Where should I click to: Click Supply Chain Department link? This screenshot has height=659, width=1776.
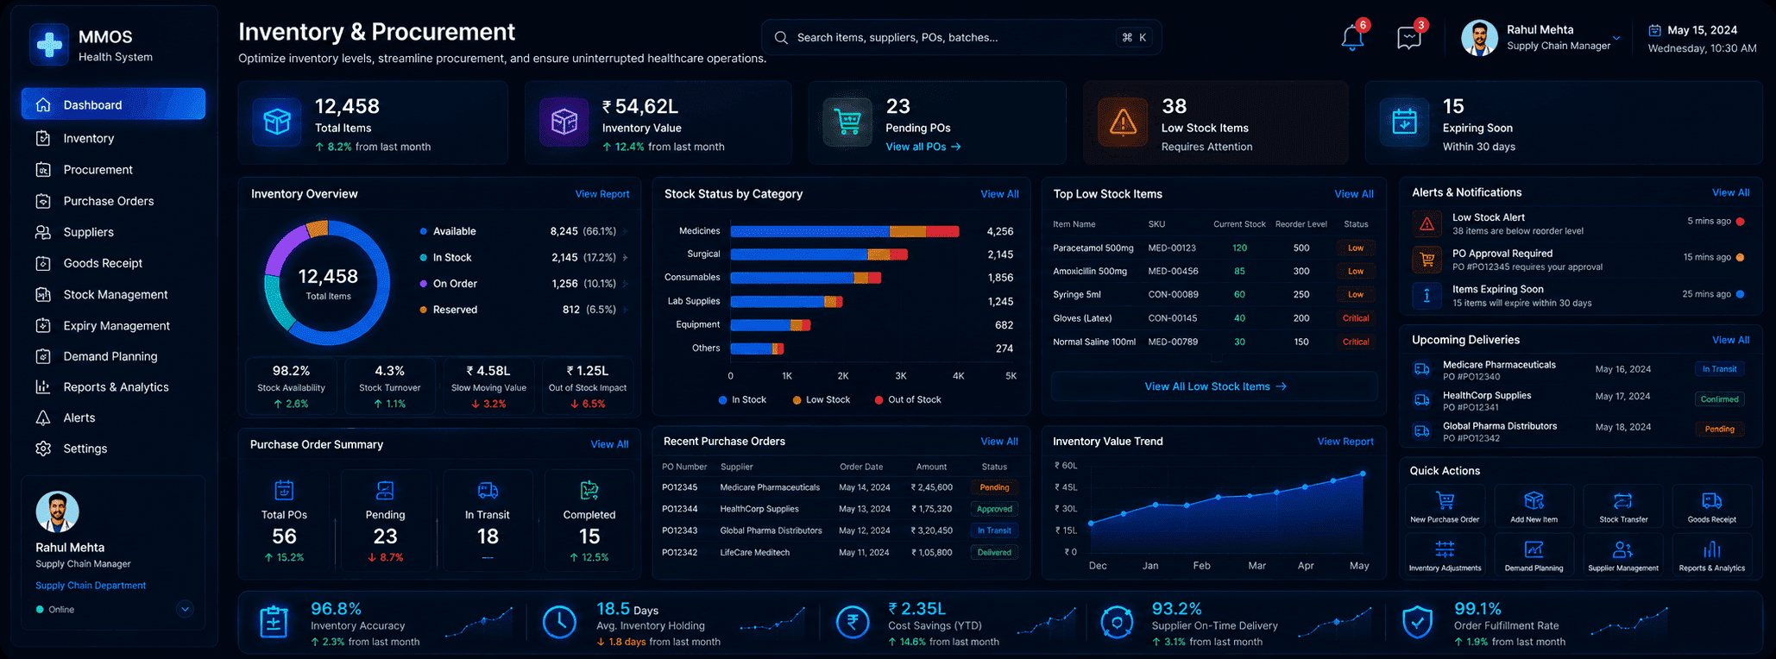[x=91, y=585]
